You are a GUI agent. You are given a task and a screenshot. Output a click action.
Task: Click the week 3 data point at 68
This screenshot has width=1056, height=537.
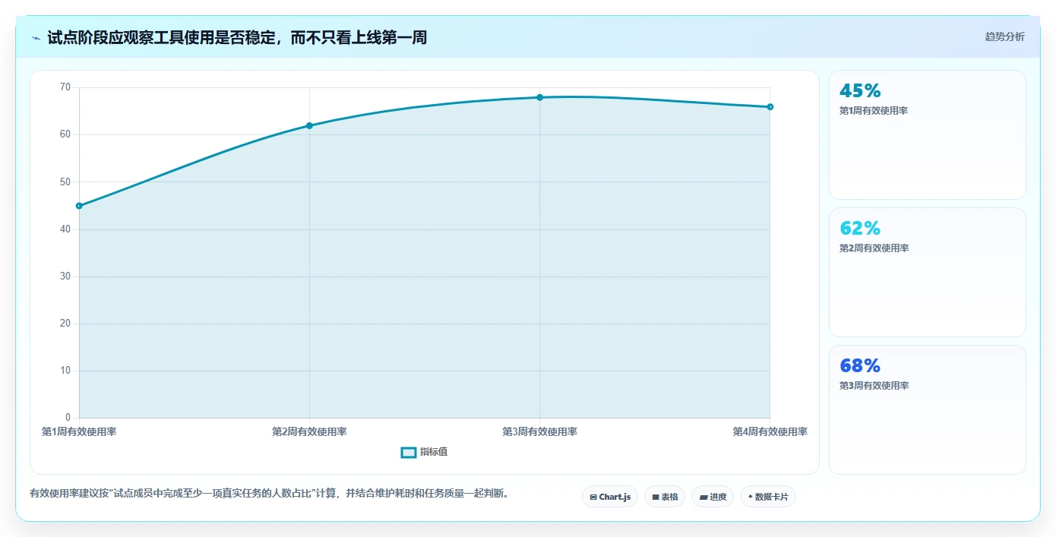(x=539, y=97)
